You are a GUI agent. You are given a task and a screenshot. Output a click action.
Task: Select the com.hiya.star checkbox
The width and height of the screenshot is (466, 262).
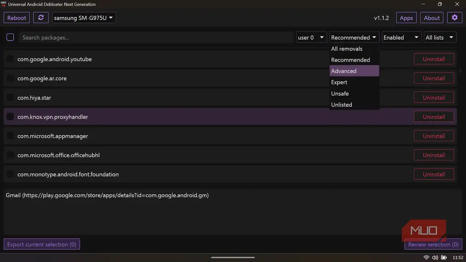click(10, 97)
